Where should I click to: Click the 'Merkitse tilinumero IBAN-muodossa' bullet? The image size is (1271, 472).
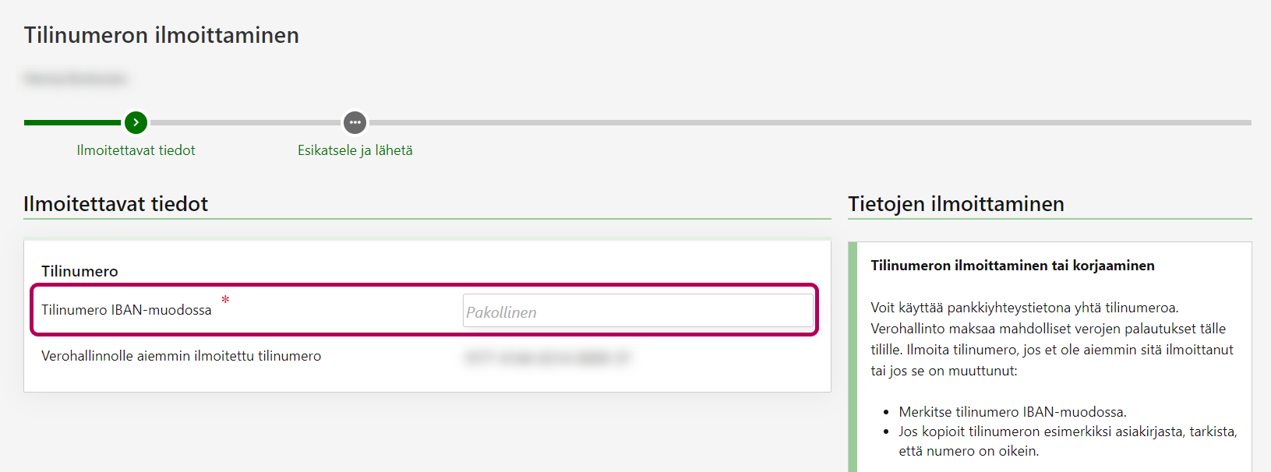(x=1012, y=412)
